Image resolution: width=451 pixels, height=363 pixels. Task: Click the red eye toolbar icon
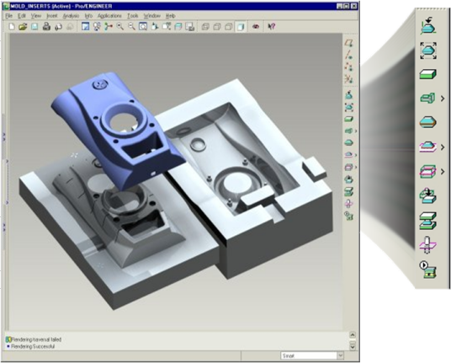(x=256, y=27)
